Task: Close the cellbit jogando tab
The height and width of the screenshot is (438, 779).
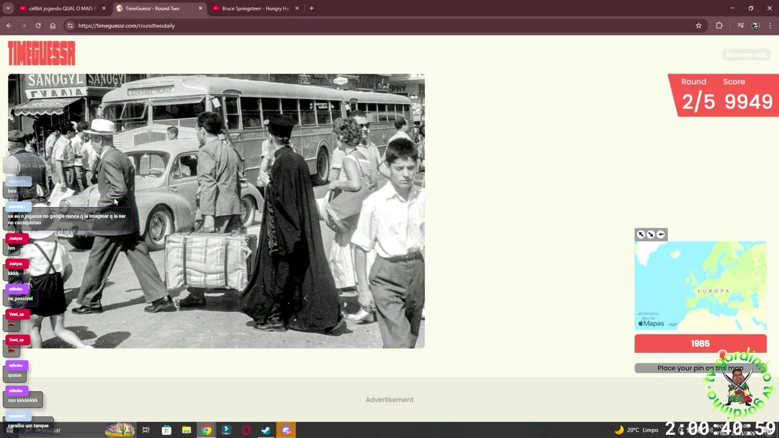Action: coord(103,9)
